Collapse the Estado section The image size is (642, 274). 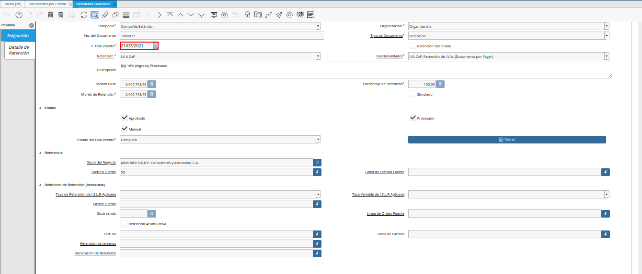pyautogui.click(x=40, y=108)
